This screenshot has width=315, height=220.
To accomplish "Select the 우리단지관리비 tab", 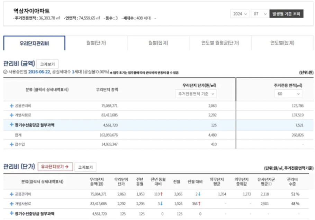I will tap(34, 43).
